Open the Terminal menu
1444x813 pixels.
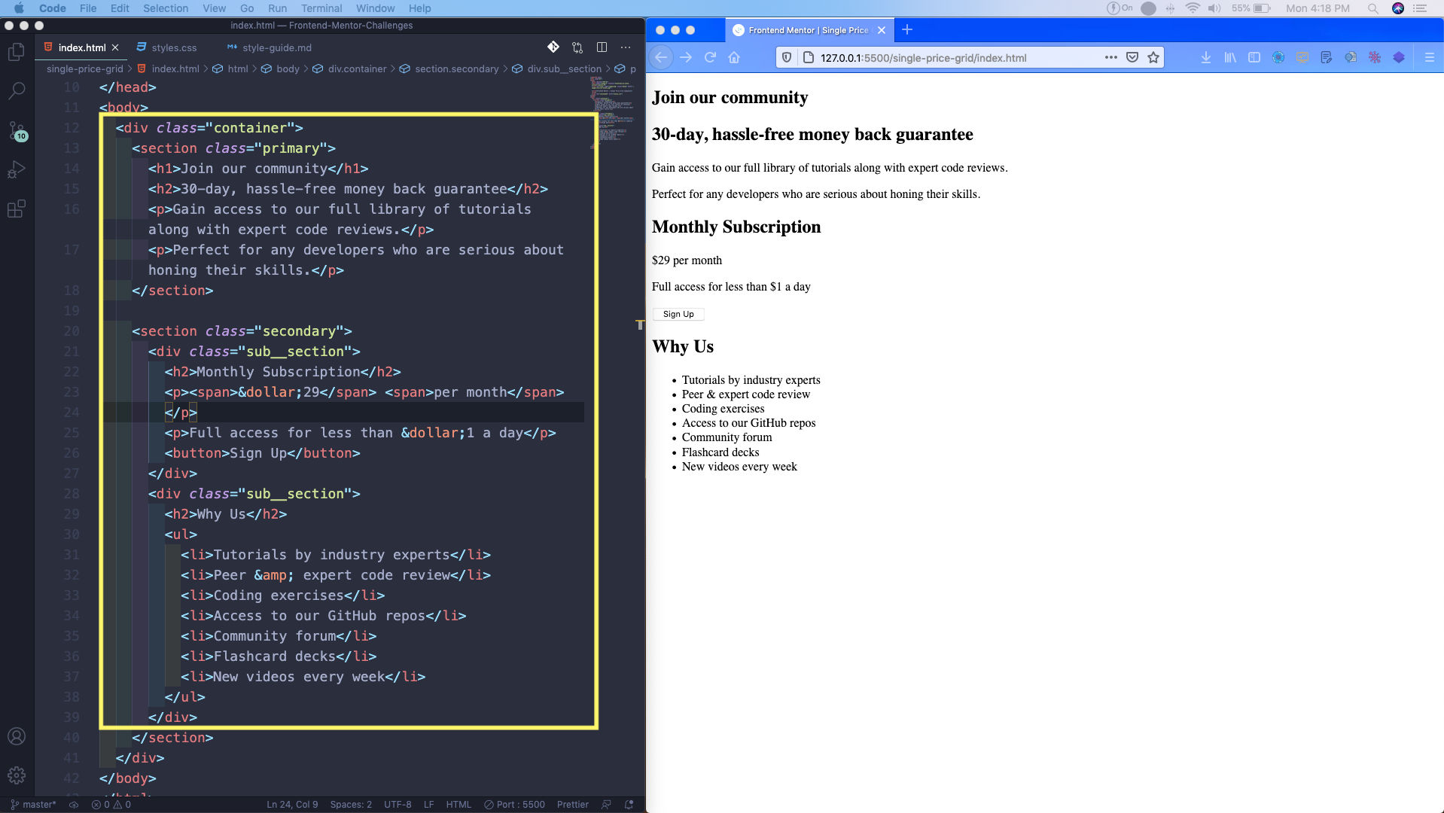point(321,8)
